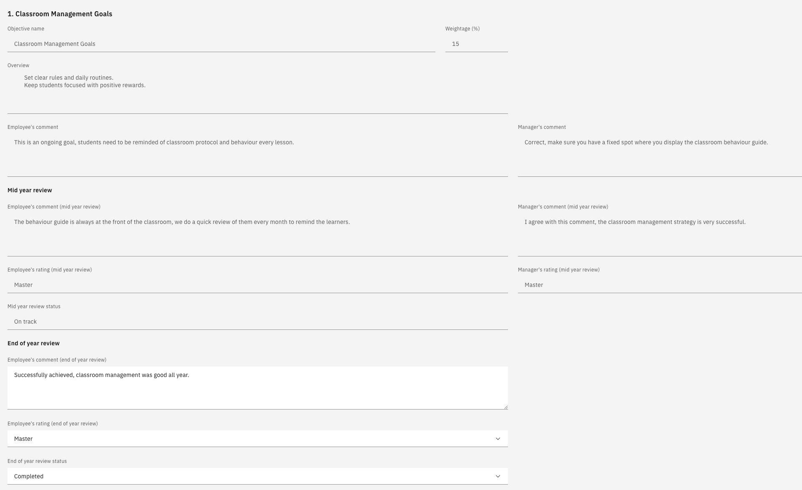The width and height of the screenshot is (802, 490).
Task: Click the 1. Classroom Management Goals heading
Action: [x=60, y=14]
